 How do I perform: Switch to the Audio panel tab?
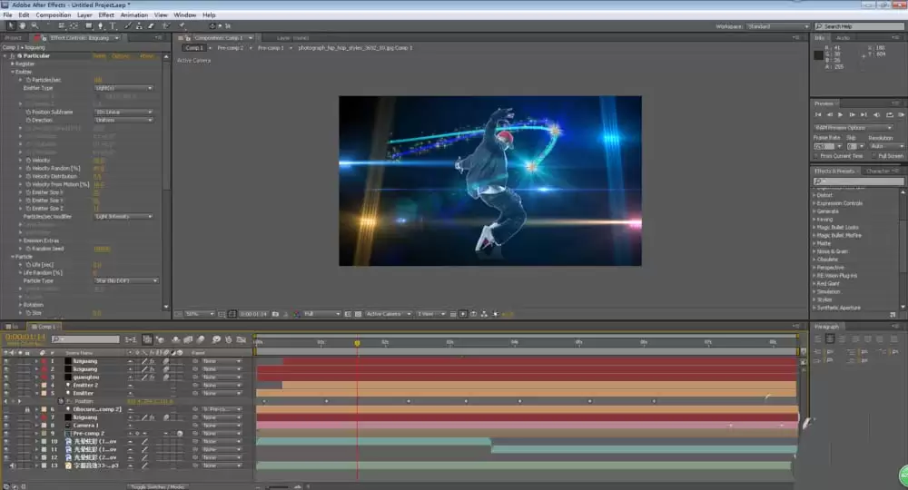coord(843,37)
